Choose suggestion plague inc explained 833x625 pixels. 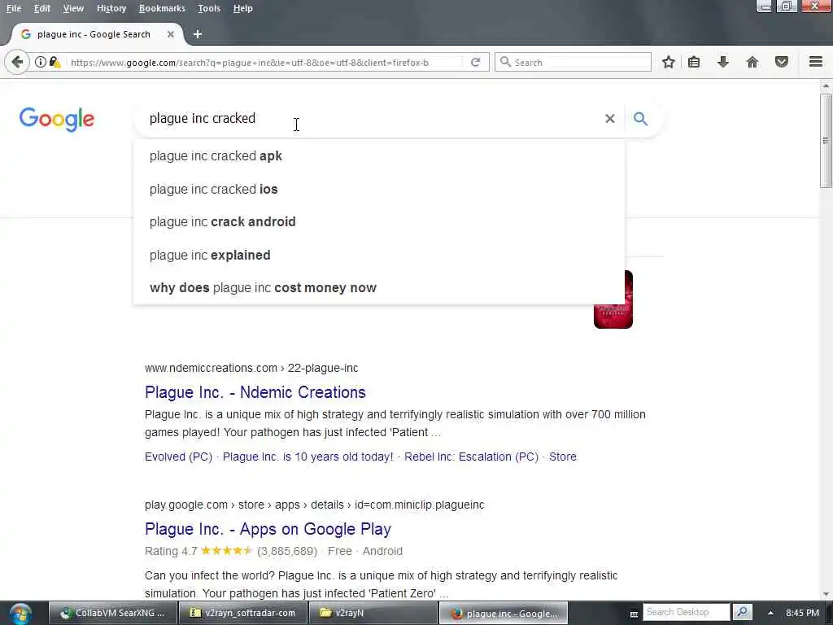pos(379,255)
